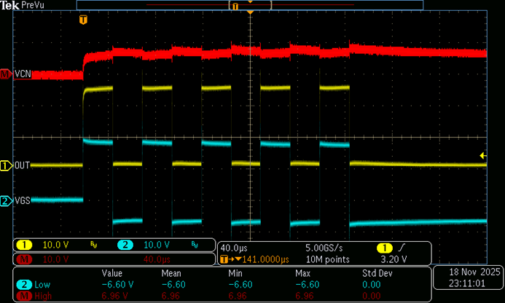Screen dimensions: 505x303
Task: Click the T marker in the record overview bar
Action: 235,7
